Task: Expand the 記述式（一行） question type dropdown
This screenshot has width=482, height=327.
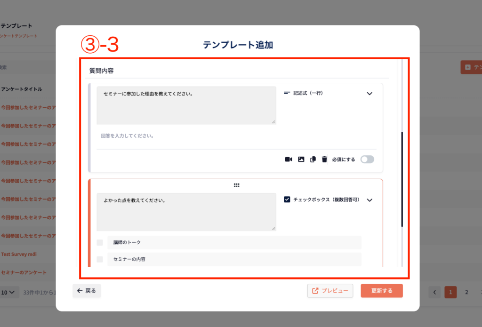Action: pyautogui.click(x=370, y=94)
